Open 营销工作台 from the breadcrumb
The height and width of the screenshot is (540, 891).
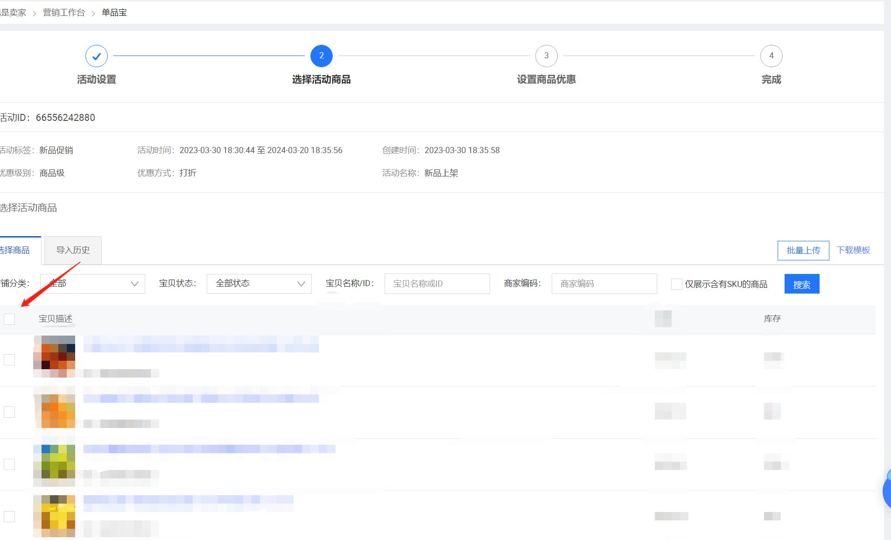[x=63, y=12]
